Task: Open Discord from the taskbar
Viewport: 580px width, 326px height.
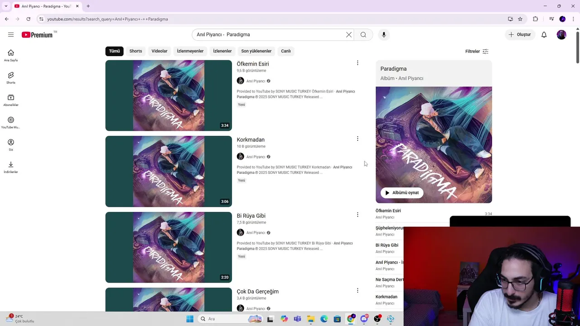Action: point(364,319)
